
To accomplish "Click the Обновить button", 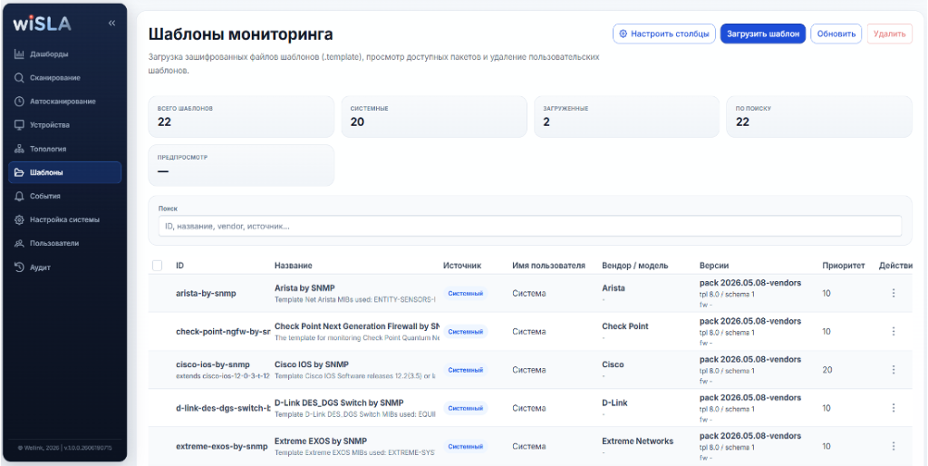I will click(836, 34).
